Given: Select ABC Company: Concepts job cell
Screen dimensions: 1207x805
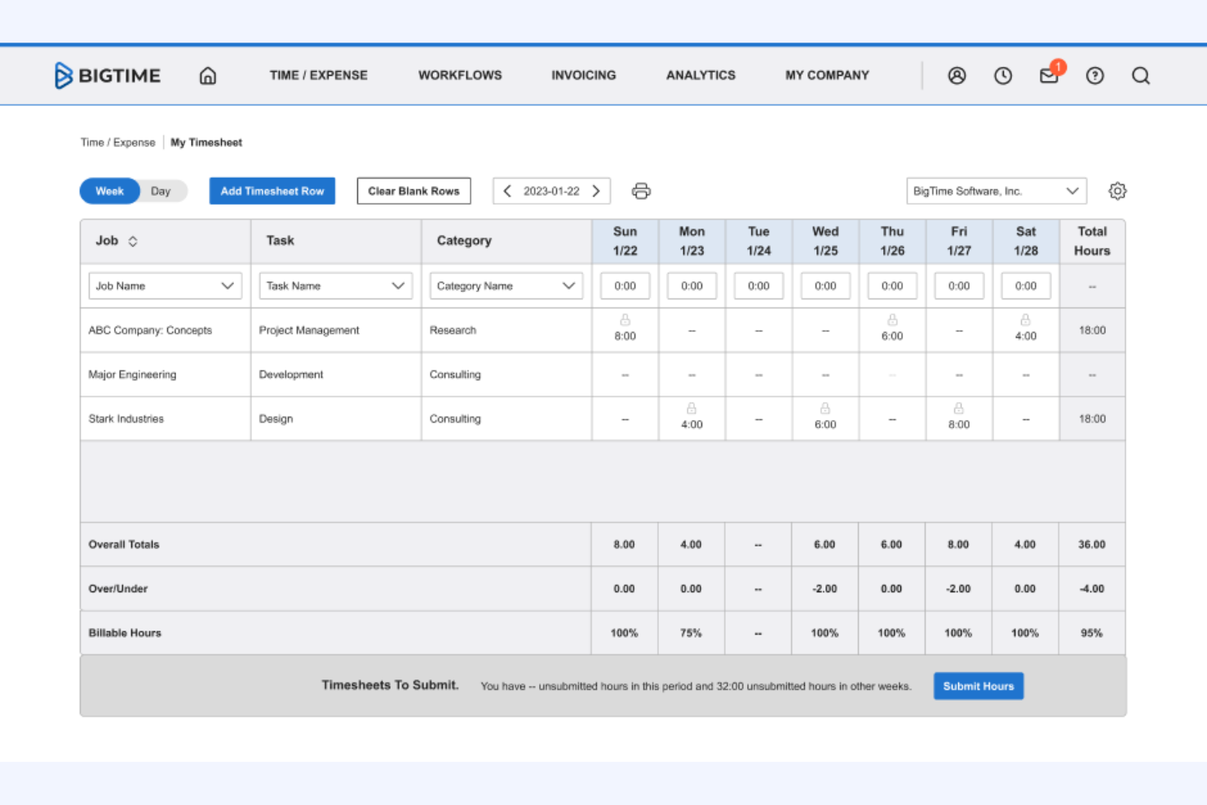Looking at the screenshot, I should 166,330.
